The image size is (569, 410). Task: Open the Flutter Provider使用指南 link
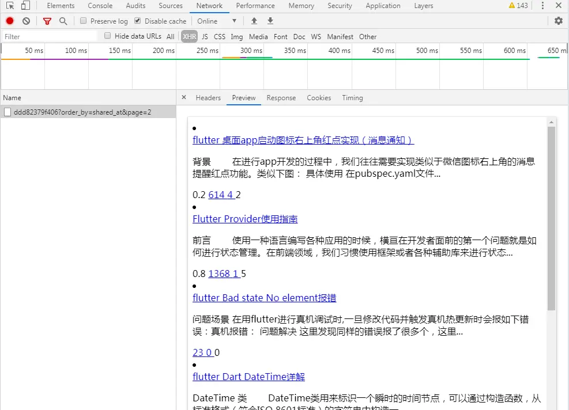click(246, 219)
